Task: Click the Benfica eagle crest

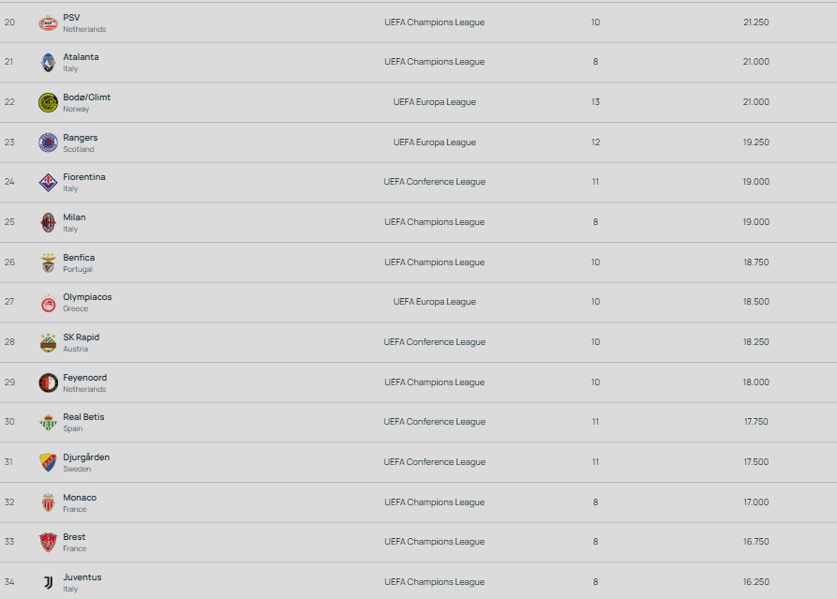Action: tap(48, 262)
